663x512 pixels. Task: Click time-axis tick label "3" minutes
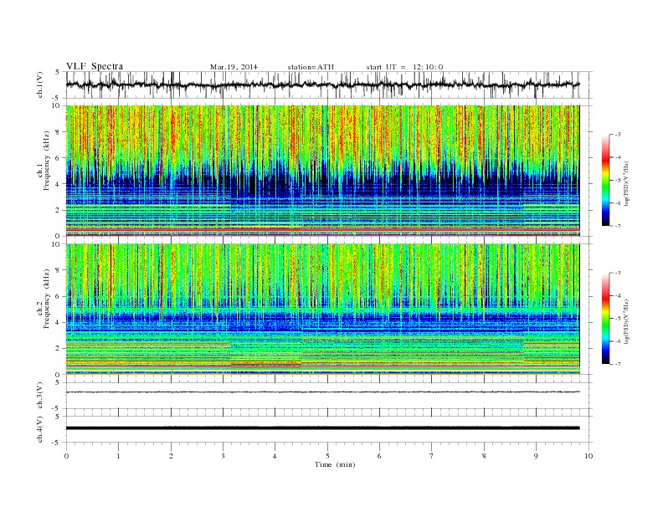223,456
